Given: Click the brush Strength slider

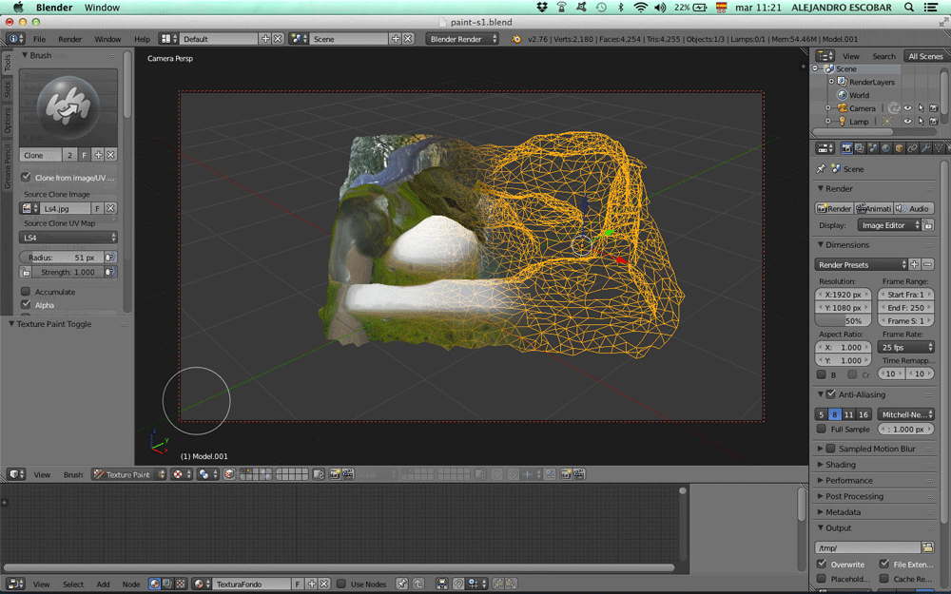Looking at the screenshot, I should tap(67, 272).
